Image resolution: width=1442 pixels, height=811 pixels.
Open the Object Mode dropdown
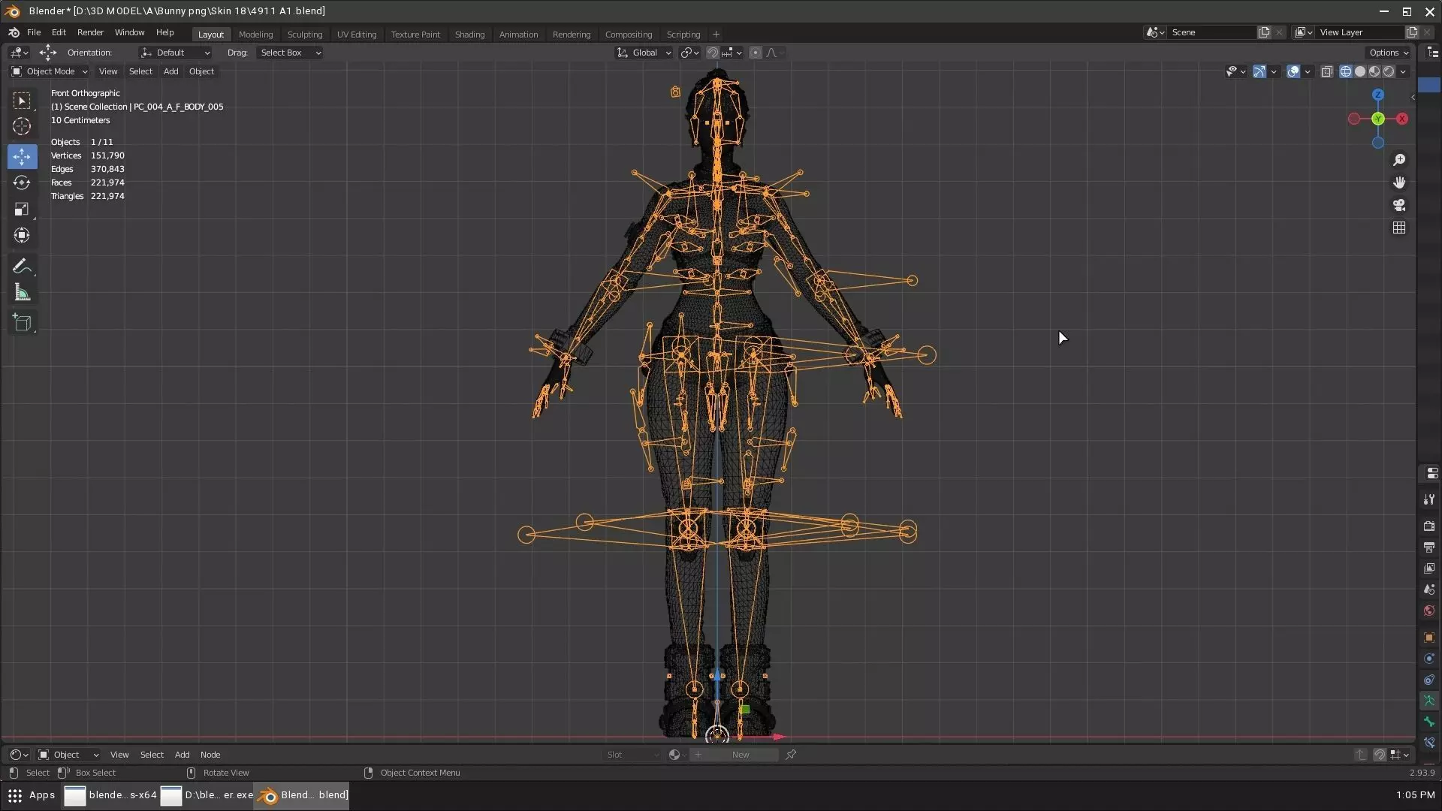49,71
